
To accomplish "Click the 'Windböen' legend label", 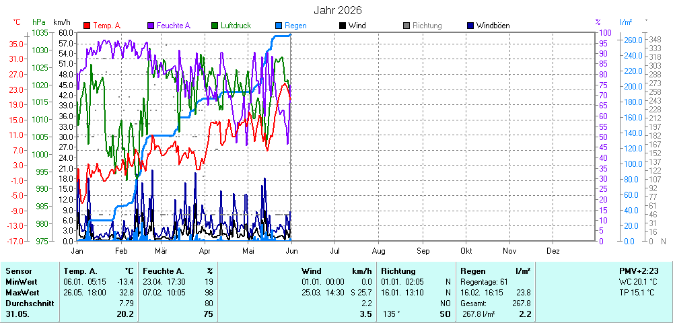I will (x=493, y=26).
